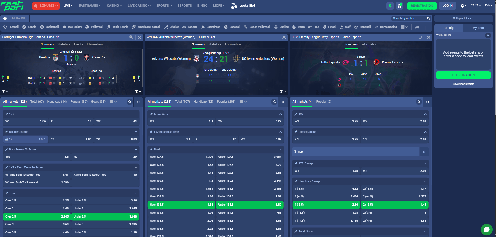Image resolution: width=496 pixels, height=237 pixels.
Task: Expand the Goals dropdown in Benfica match summary
Action: 71,64
